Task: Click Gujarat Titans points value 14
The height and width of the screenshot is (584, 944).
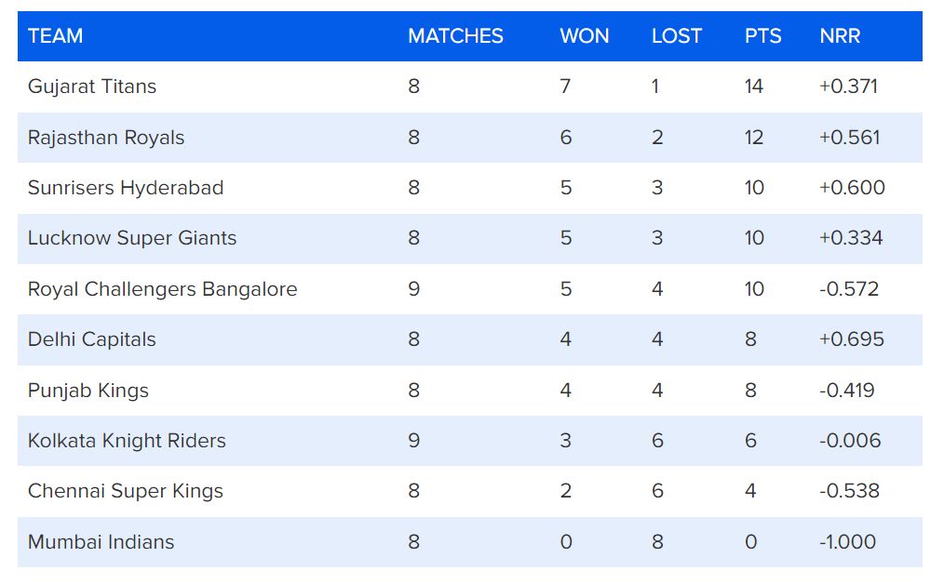Action: pyautogui.click(x=753, y=86)
